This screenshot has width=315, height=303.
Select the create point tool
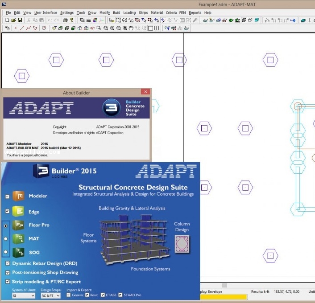[x=16, y=28]
